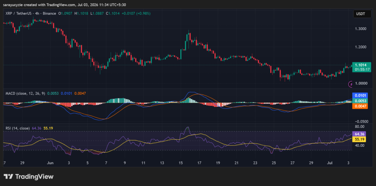Click the 15 date label on time axis

181,163
